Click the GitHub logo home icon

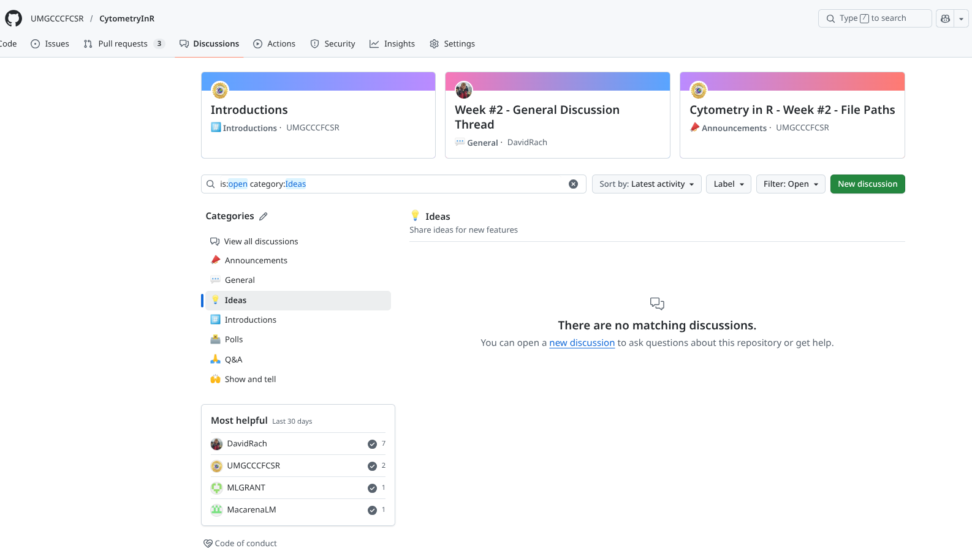click(13, 18)
